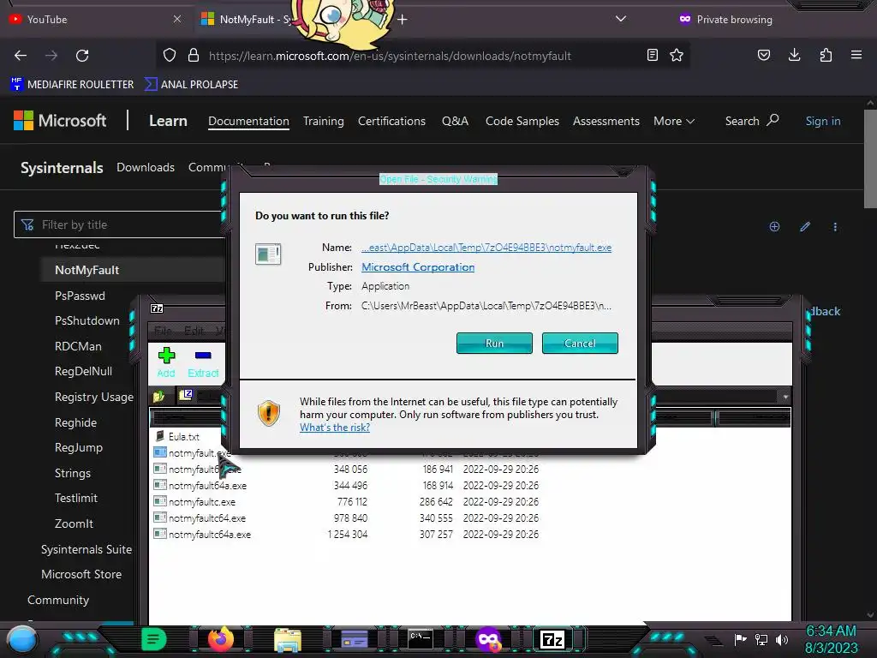The height and width of the screenshot is (658, 877).
Task: Open Microsoft Store sidebar entry
Action: click(81, 575)
